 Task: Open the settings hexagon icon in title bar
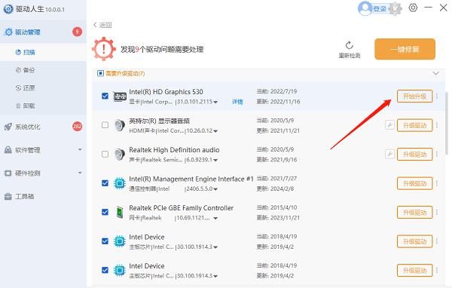click(x=413, y=8)
